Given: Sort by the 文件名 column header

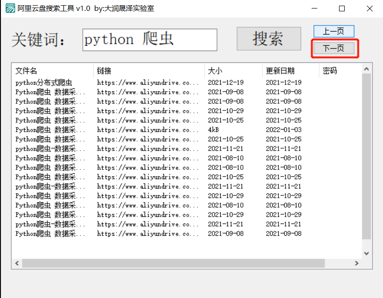Looking at the screenshot, I should pos(52,71).
